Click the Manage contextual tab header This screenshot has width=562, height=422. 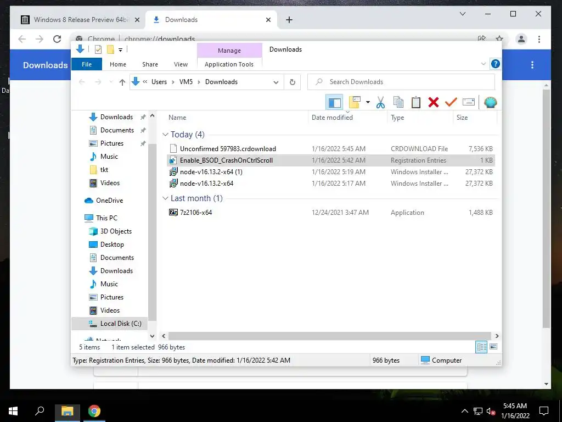[229, 51]
